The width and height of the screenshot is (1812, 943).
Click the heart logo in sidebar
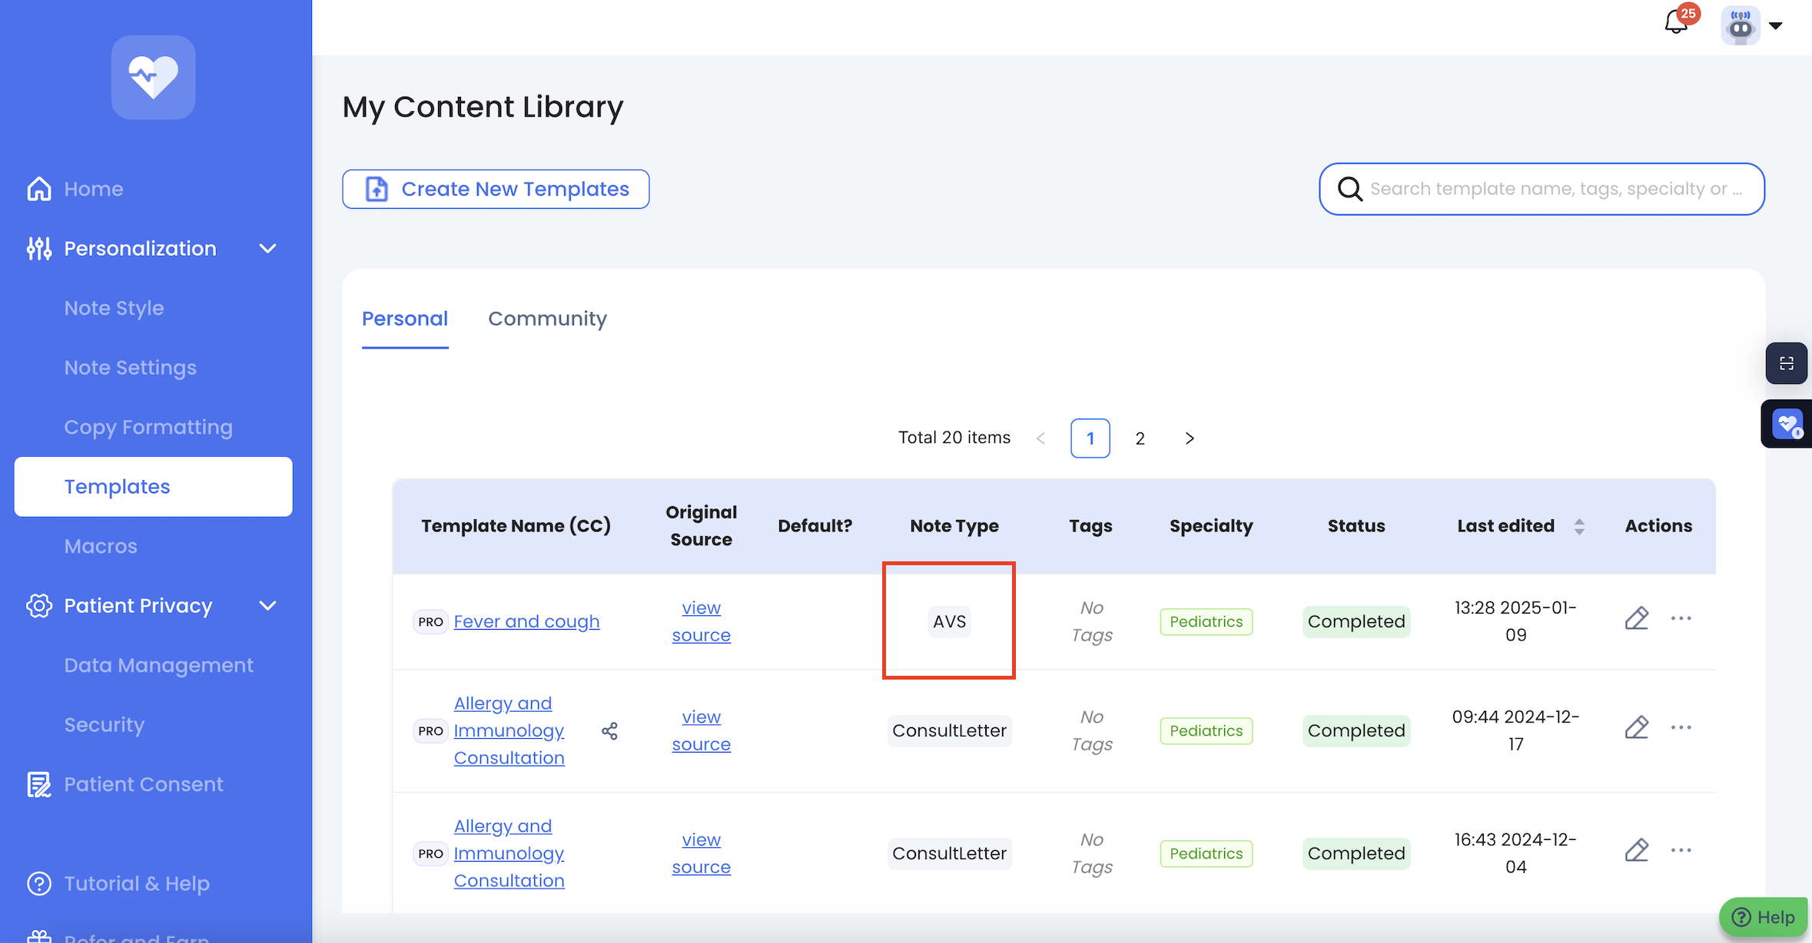pos(153,77)
